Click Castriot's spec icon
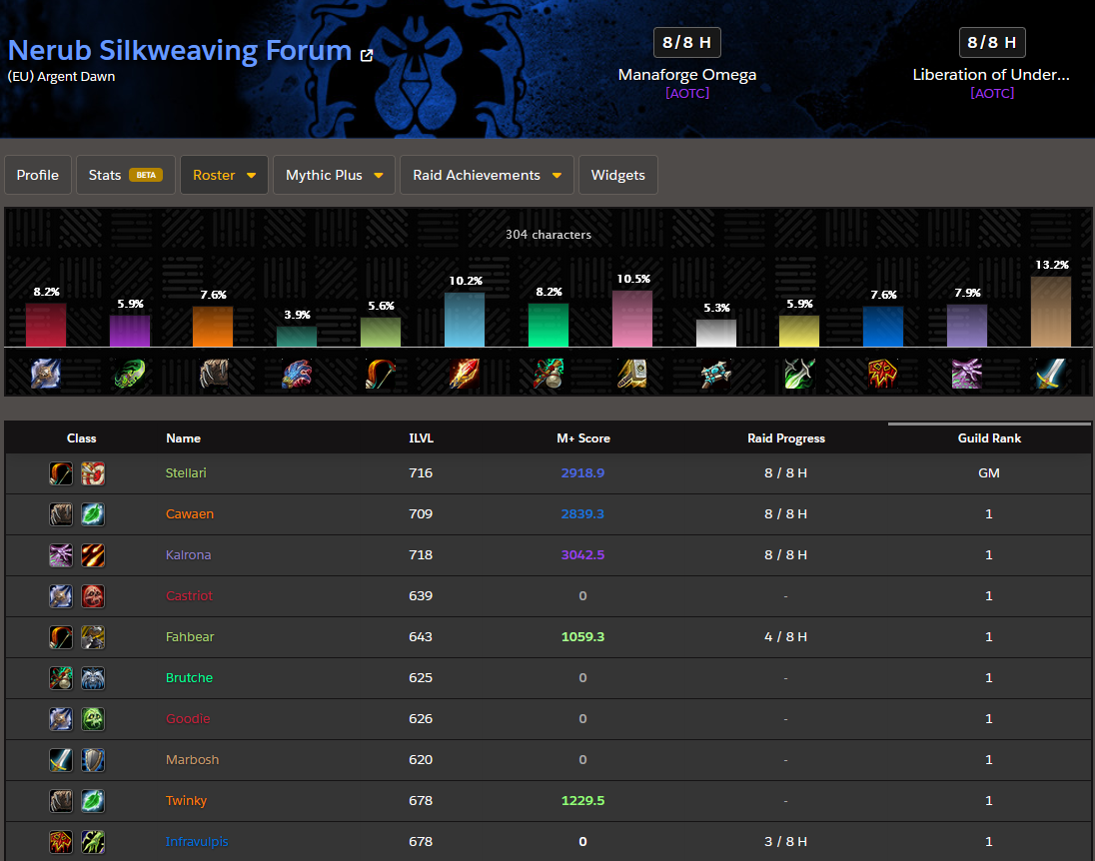The height and width of the screenshot is (861, 1095). coord(93,596)
